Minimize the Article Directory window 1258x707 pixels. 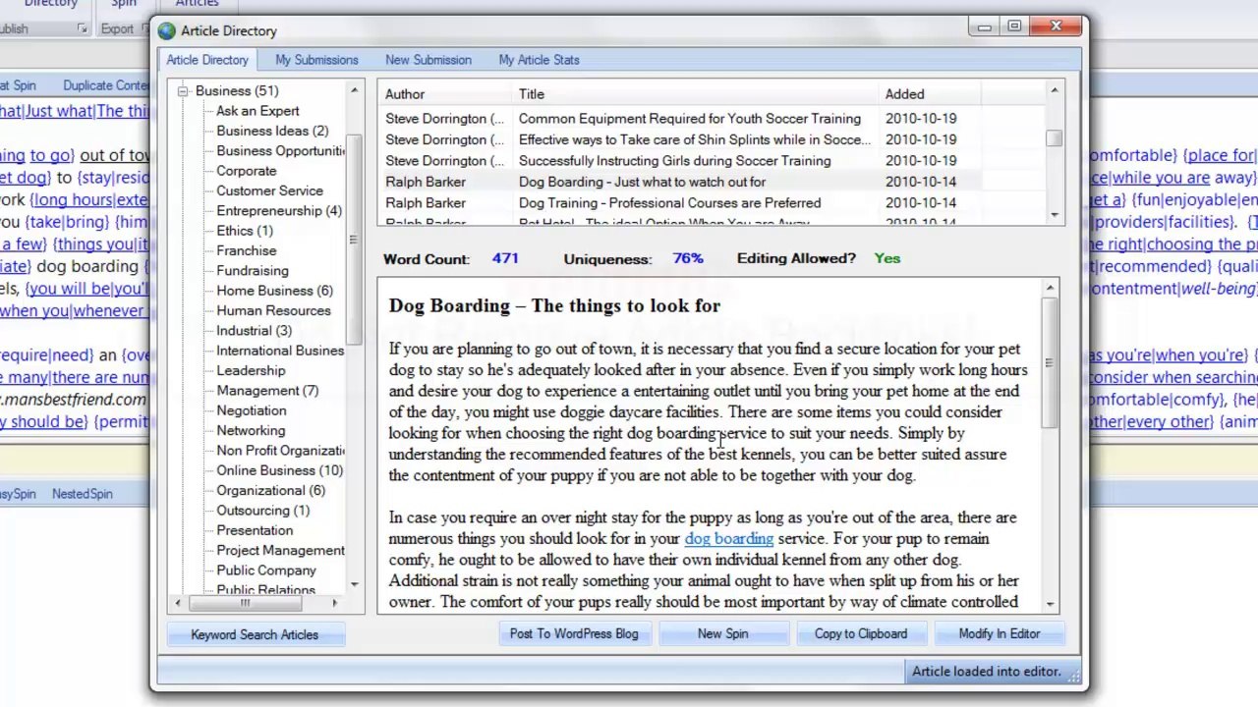tap(985, 27)
